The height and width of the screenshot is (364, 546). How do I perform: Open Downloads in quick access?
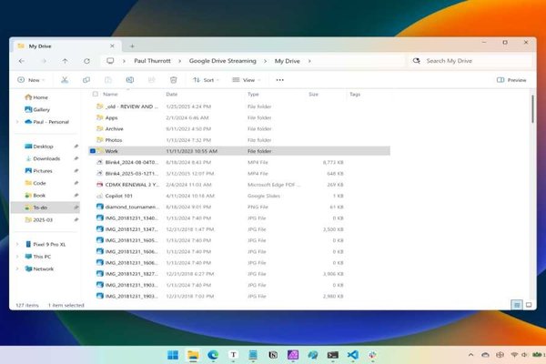pyautogui.click(x=43, y=158)
